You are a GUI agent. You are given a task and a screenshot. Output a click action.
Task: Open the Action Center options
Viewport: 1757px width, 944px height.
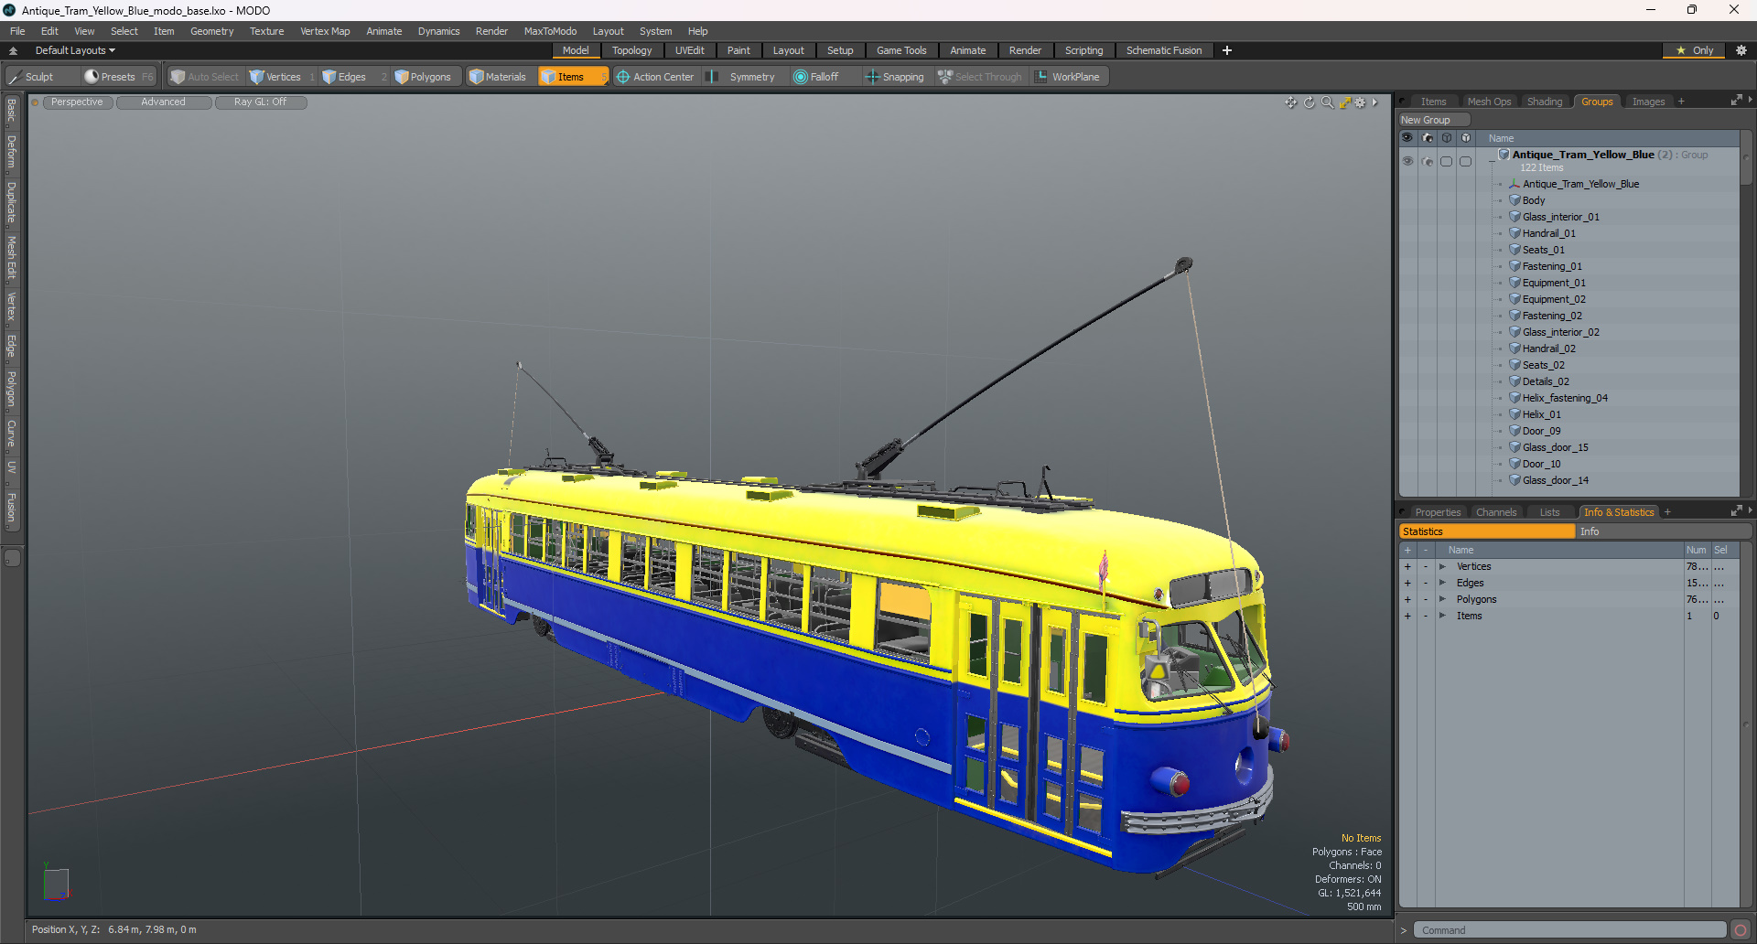pos(655,77)
